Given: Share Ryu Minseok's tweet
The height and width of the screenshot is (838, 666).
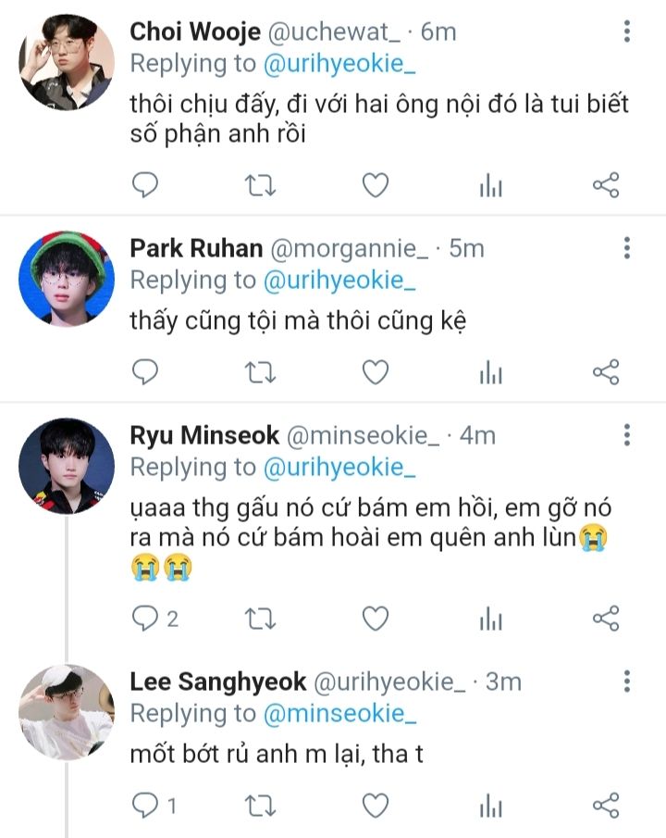Looking at the screenshot, I should [605, 618].
